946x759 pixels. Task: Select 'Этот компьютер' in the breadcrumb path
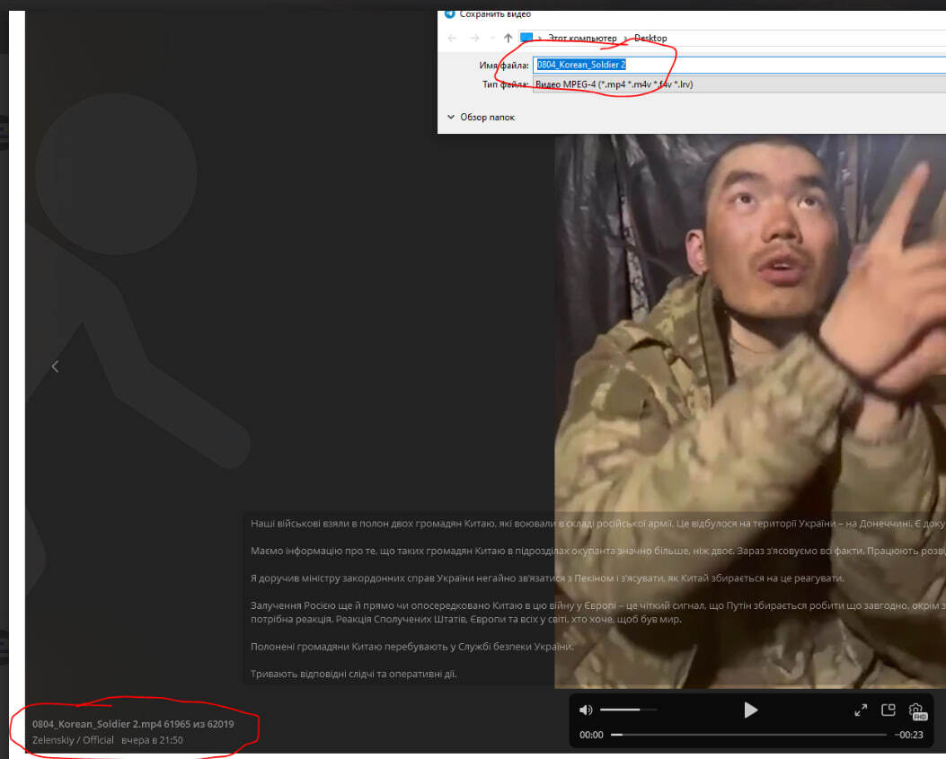(x=584, y=38)
